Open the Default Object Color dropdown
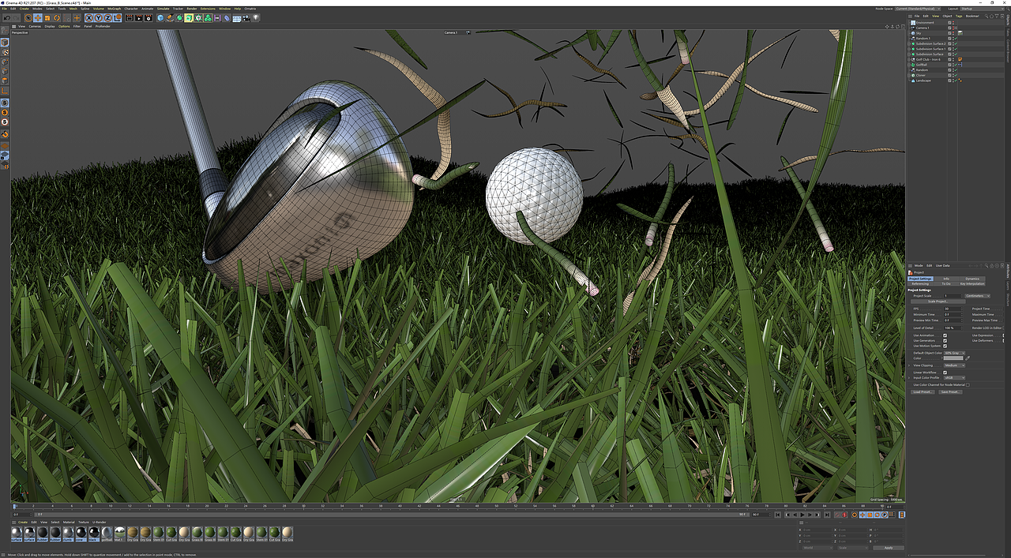 pos(954,353)
